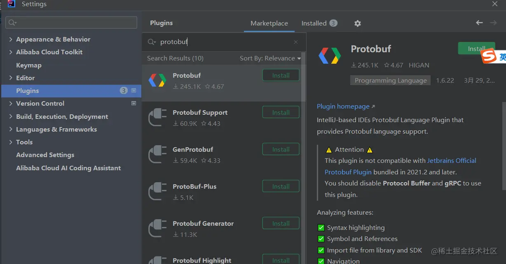
Task: Click the search magnifier in plugin search
Action: click(x=152, y=42)
